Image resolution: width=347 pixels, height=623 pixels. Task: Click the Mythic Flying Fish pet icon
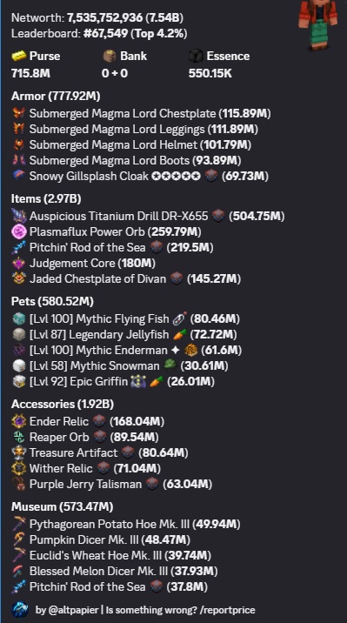click(18, 318)
